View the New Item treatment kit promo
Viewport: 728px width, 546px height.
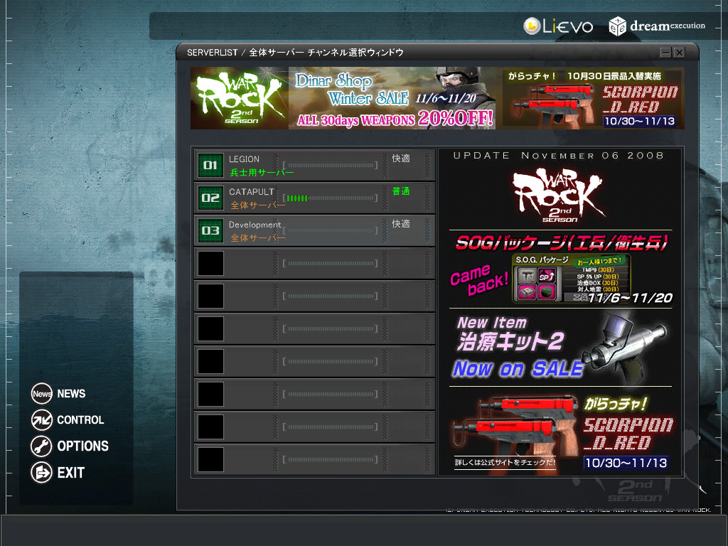pyautogui.click(x=560, y=347)
